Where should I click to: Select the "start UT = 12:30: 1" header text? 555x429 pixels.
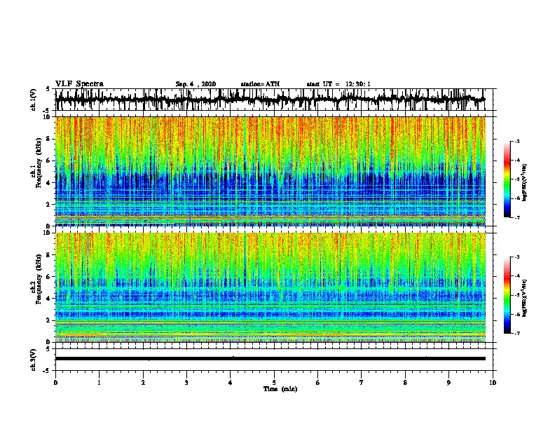tap(338, 84)
